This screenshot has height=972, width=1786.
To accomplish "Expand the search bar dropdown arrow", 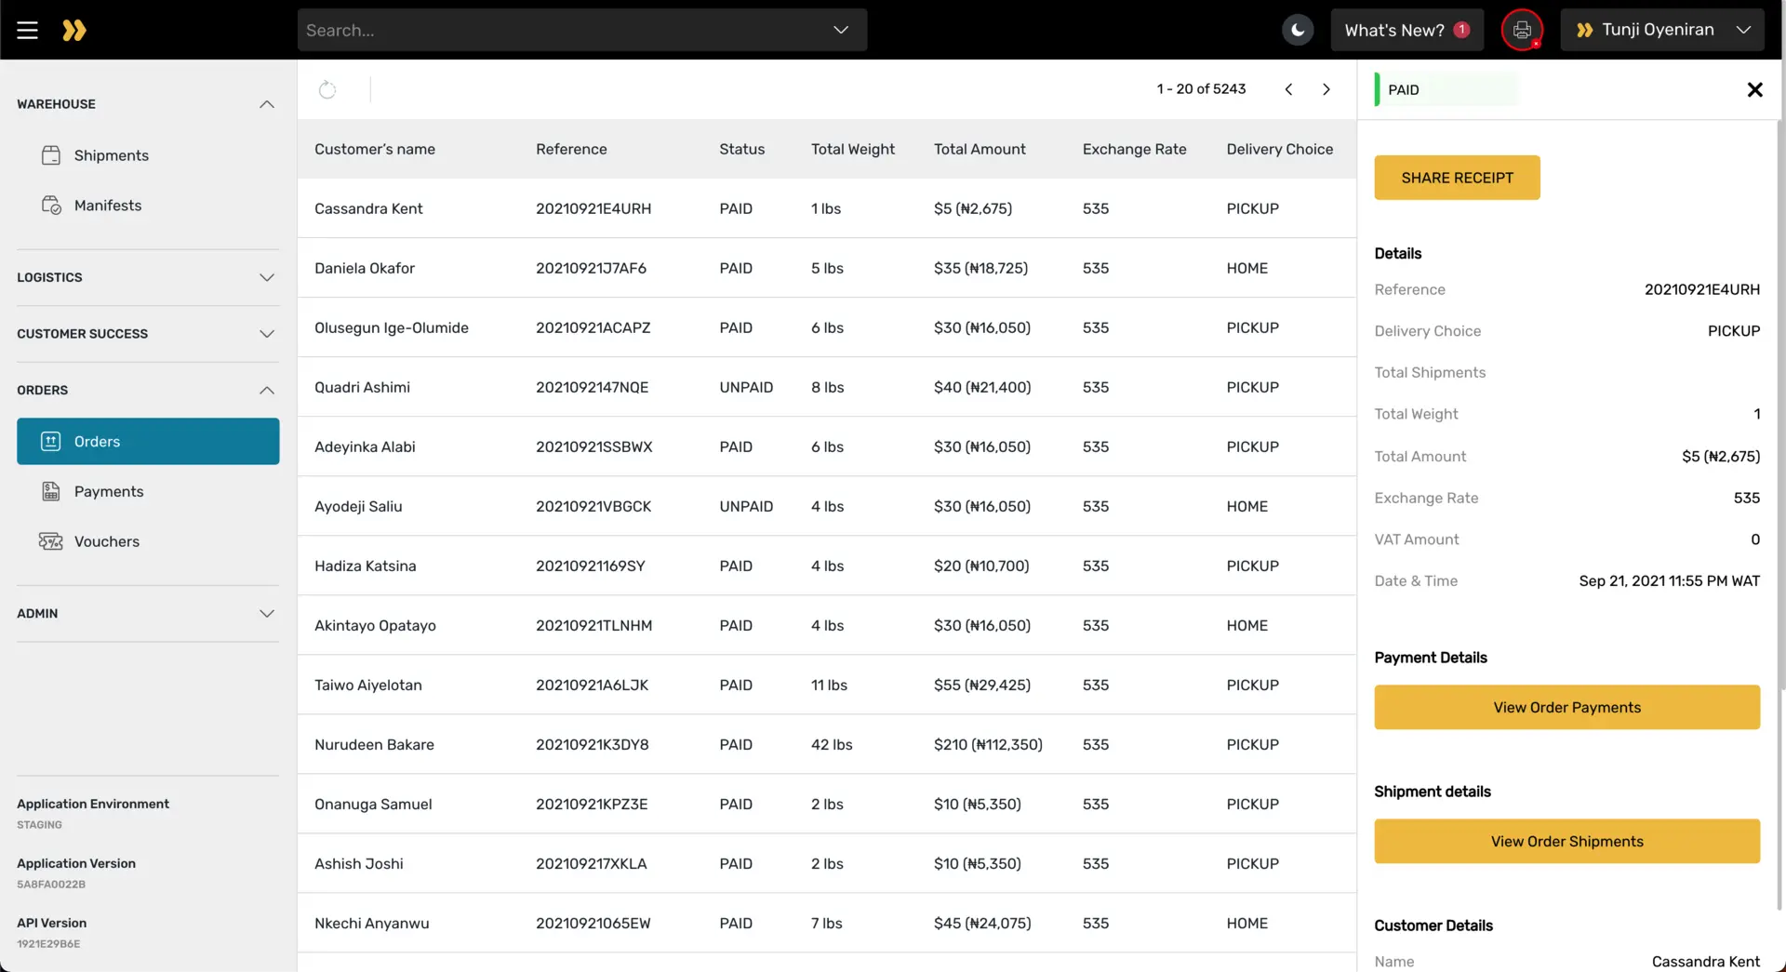I will (841, 30).
